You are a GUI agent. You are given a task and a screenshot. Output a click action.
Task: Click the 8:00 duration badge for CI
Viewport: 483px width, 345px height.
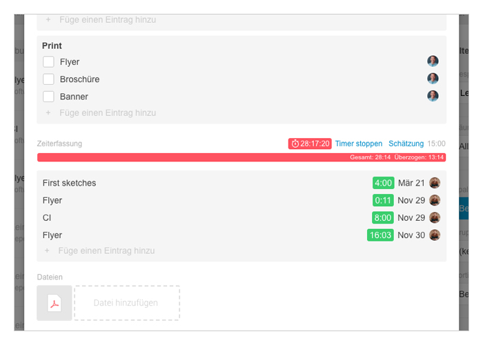pos(382,218)
